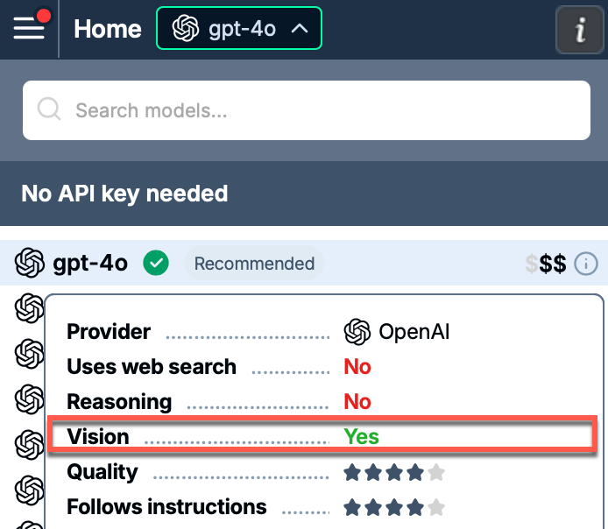Click the info circle beside gpt-4o pricing
The width and height of the screenshot is (608, 529).
pyautogui.click(x=585, y=264)
